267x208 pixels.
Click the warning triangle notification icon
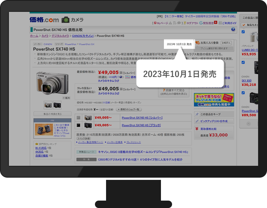pyautogui.click(x=170, y=23)
